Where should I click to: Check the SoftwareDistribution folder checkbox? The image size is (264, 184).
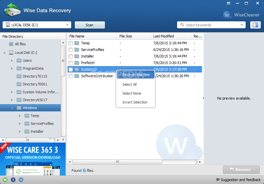click(71, 76)
